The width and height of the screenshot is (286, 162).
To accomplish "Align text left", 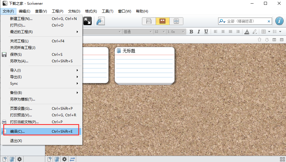I will tap(215, 32).
